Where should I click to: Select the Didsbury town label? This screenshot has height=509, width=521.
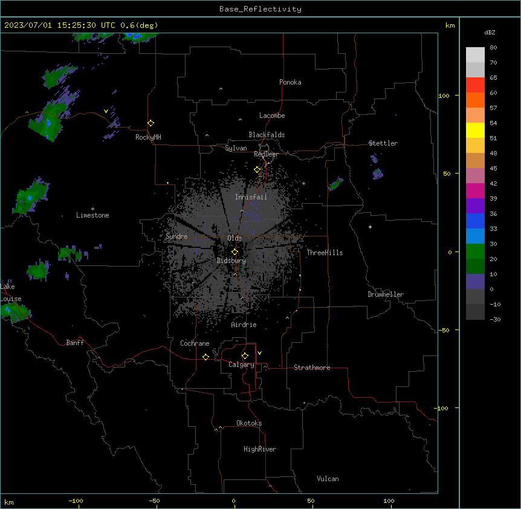click(x=231, y=261)
